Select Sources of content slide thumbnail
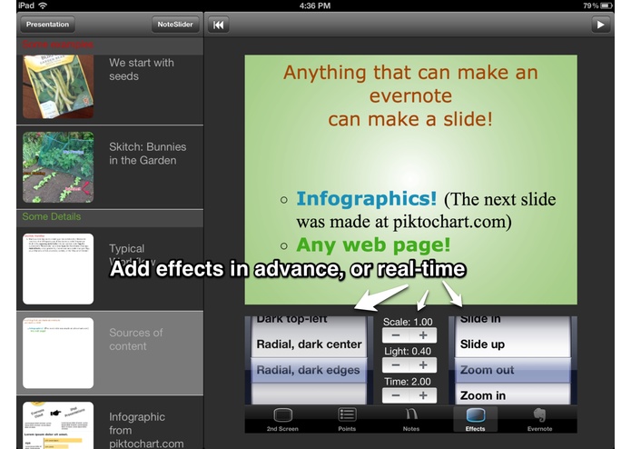Image resolution: width=631 pixels, height=449 pixels. click(58, 353)
